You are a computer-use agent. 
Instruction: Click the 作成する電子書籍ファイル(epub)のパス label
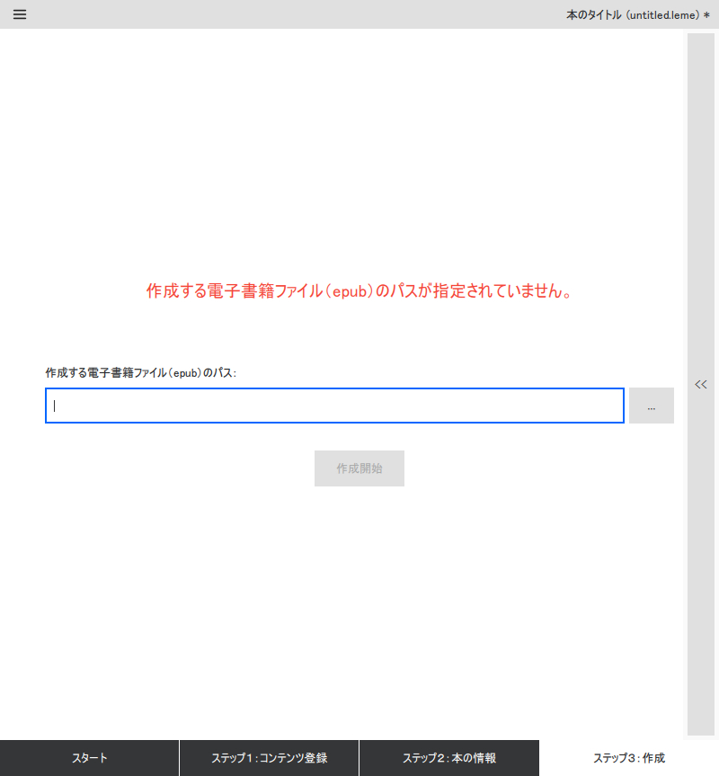coord(141,372)
